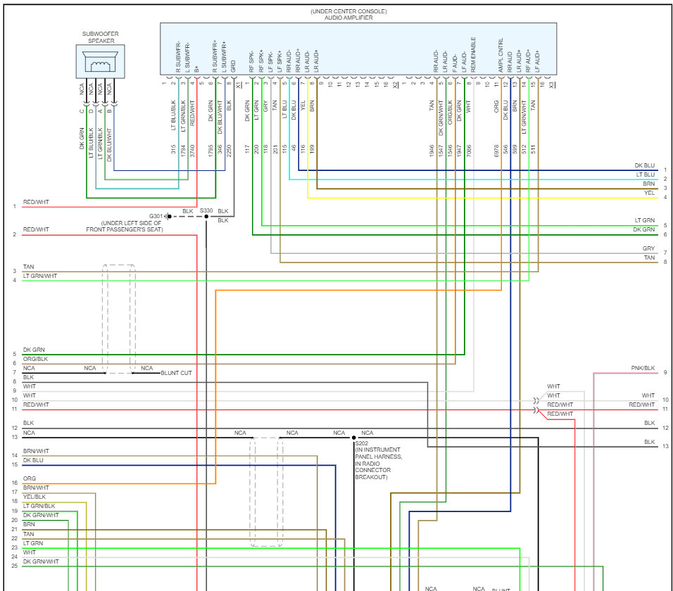Select the S330 splice dot

point(206,217)
